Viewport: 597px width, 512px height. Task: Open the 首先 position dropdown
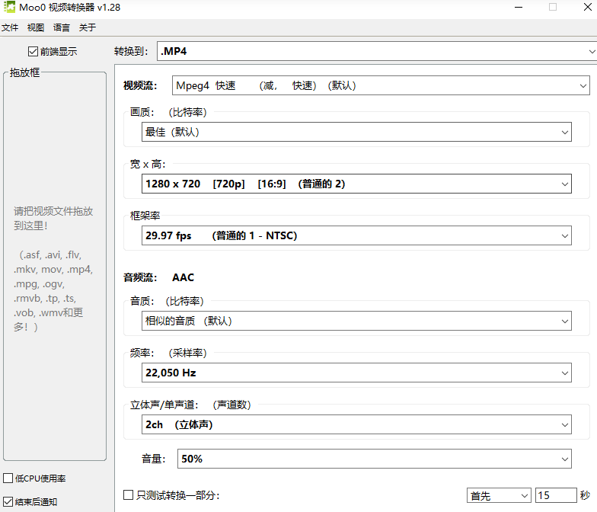click(x=499, y=495)
